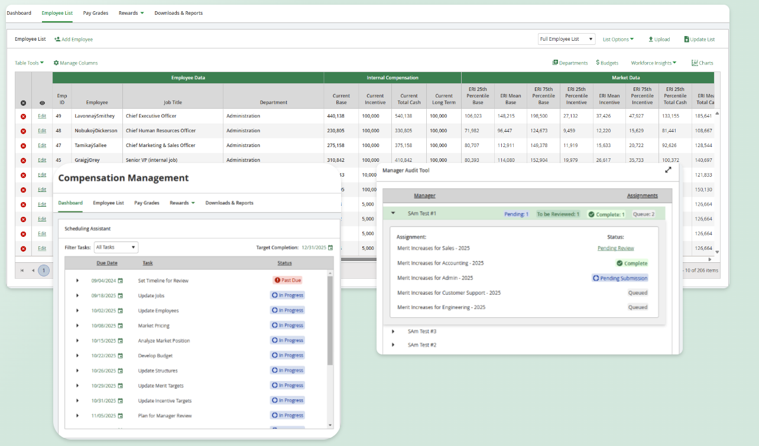Click the Upload arrow icon
Screen dimensions: 759x446
651,40
